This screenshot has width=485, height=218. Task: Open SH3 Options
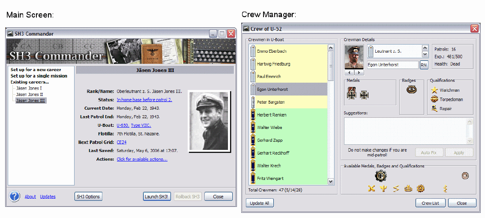88,196
